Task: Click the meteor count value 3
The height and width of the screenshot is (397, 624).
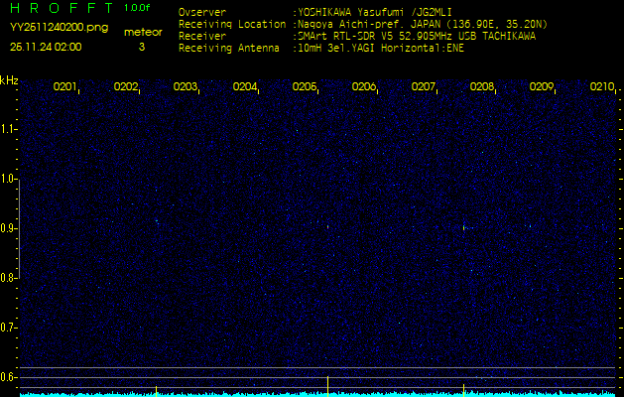Action: (142, 47)
